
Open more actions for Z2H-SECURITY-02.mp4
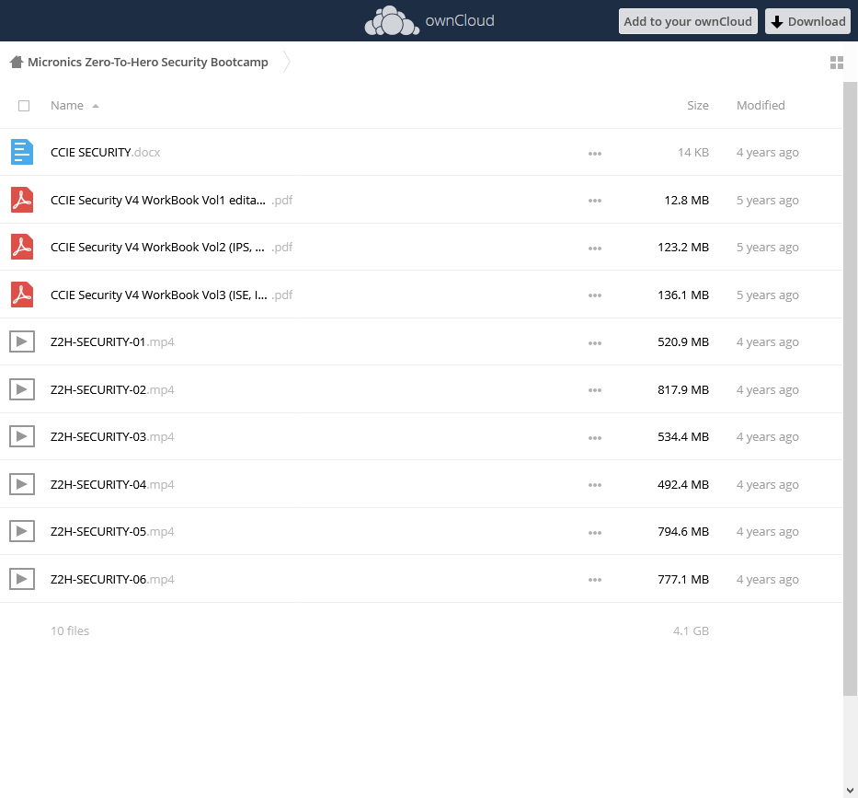point(595,390)
